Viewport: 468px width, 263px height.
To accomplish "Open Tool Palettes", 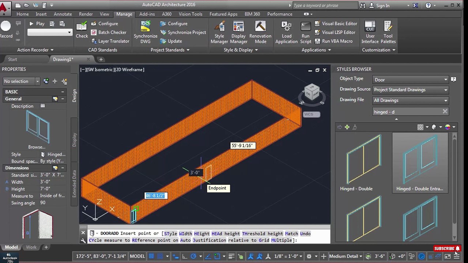I will (388, 32).
